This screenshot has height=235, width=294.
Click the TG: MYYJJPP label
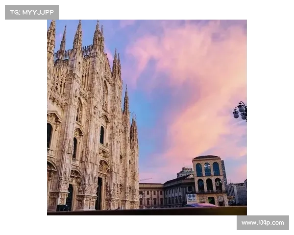pos(32,12)
